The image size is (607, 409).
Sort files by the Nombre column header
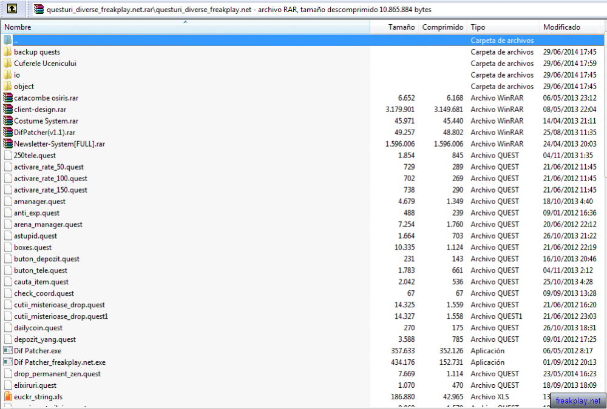pos(185,27)
